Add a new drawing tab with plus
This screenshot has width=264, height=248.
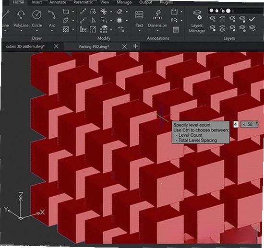pyautogui.click(x=135, y=46)
